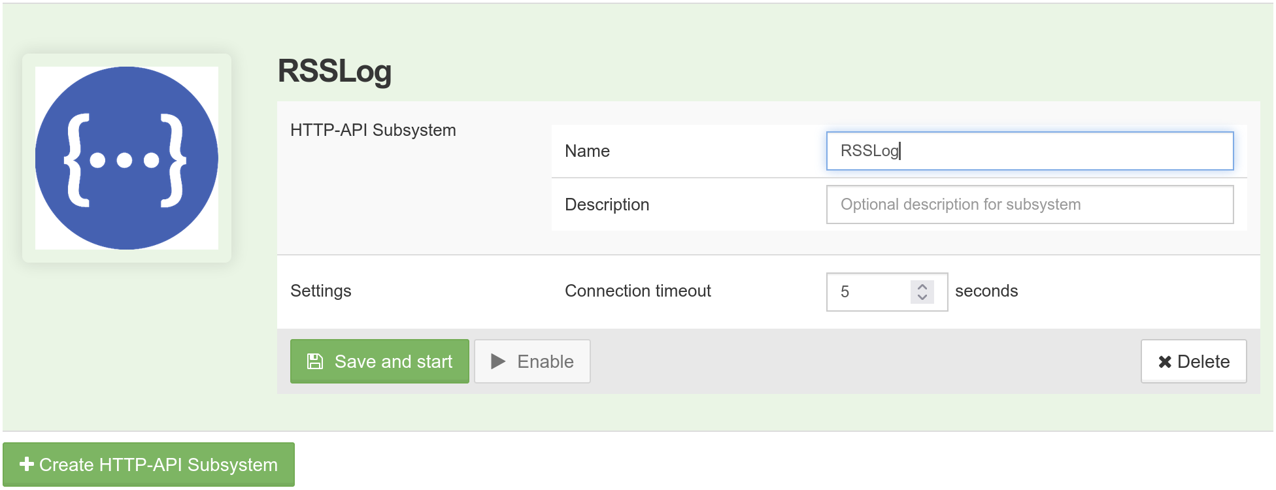Click the HTTP-API subsystem logo thumbnail
Screen dimensions: 1276x490
127,158
